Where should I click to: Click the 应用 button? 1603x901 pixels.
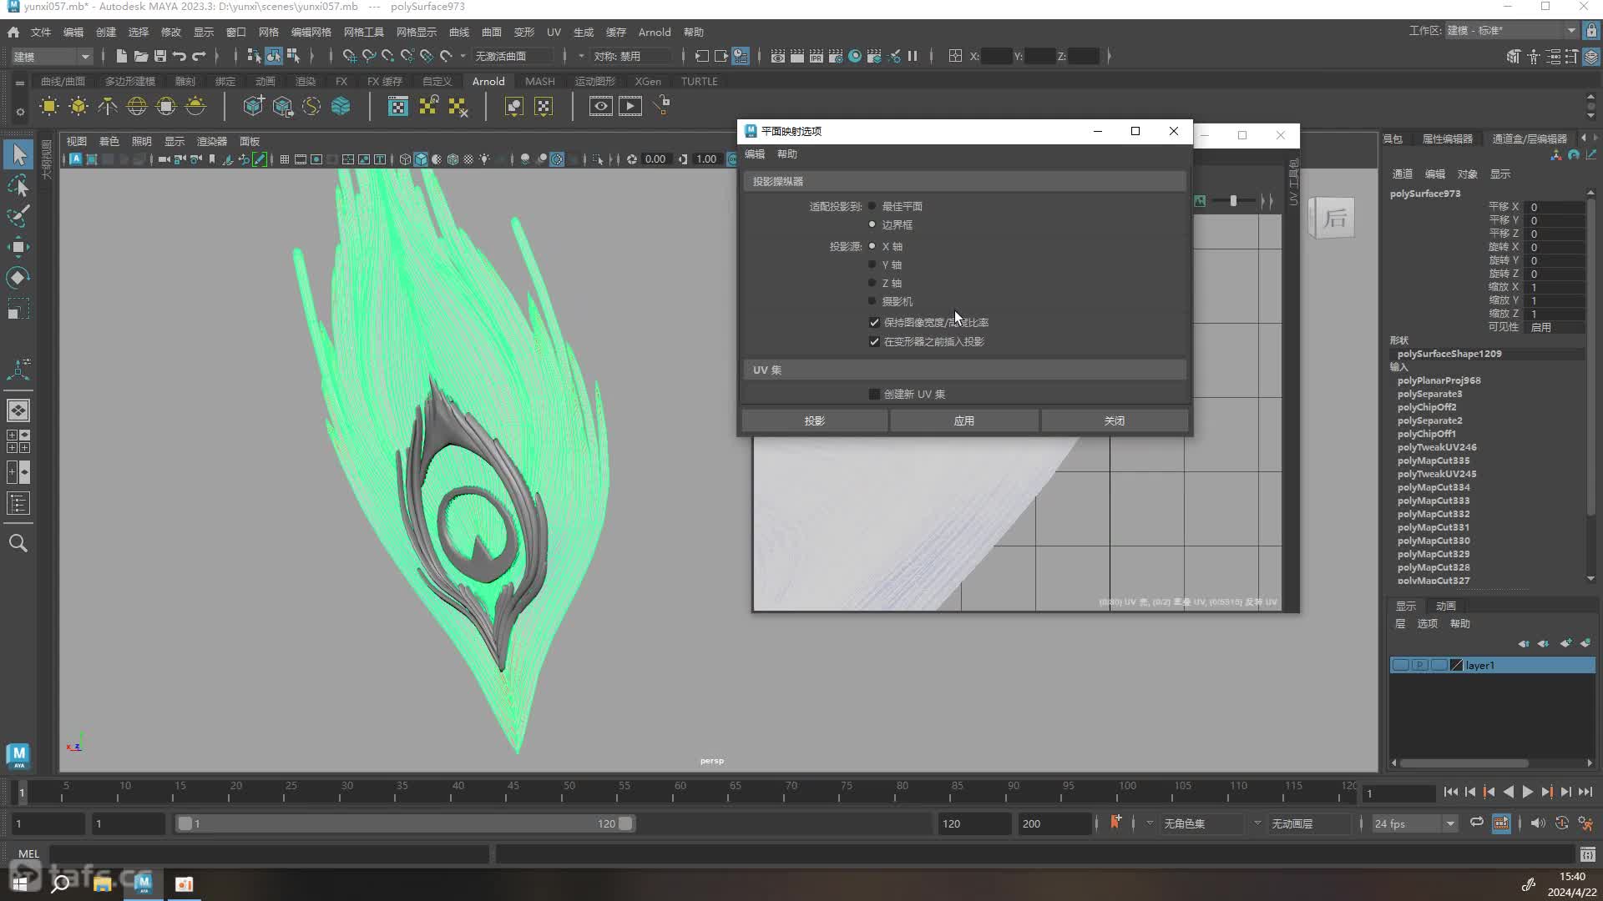tap(964, 420)
